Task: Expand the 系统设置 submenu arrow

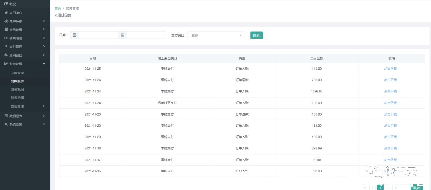Action: coord(44,124)
